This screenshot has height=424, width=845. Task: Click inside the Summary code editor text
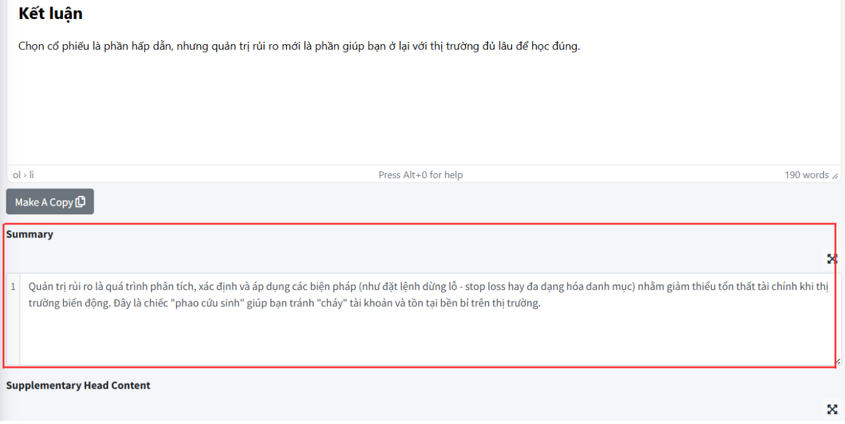428,294
